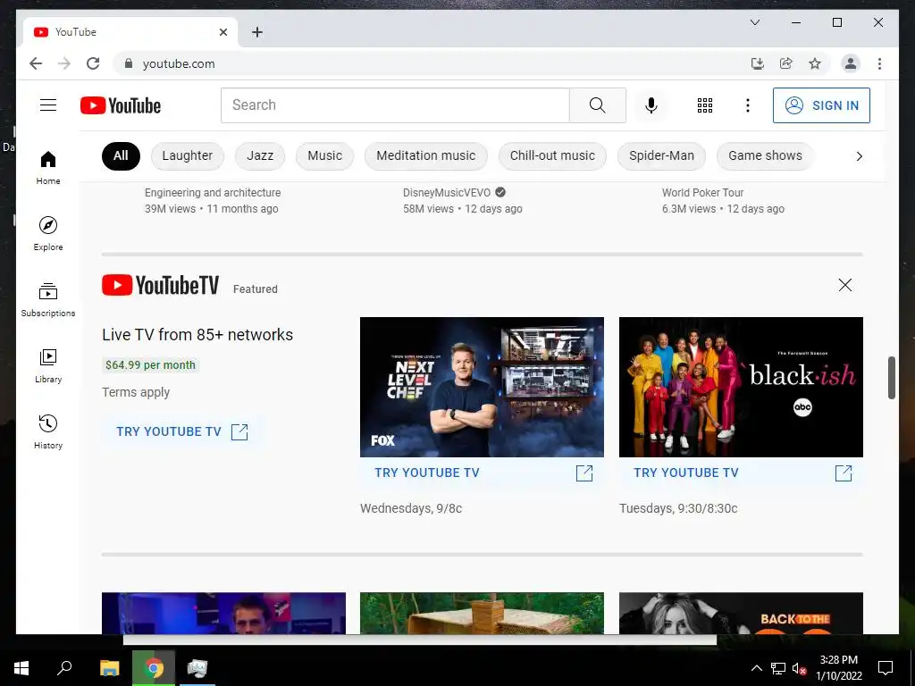915x686 pixels.
Task: Select the Meditation music chip
Action: (x=426, y=155)
